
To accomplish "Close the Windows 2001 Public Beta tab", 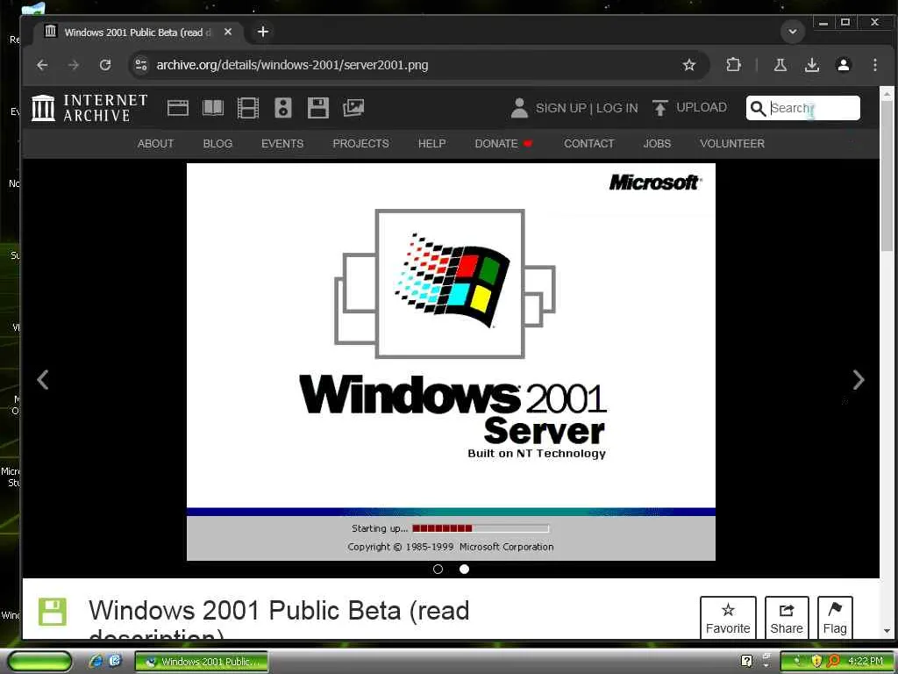I will pos(228,32).
